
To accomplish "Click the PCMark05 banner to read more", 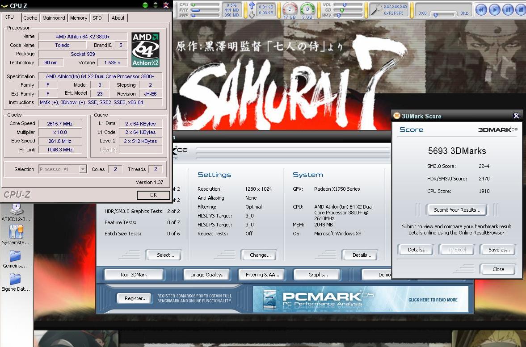I will point(361,299).
